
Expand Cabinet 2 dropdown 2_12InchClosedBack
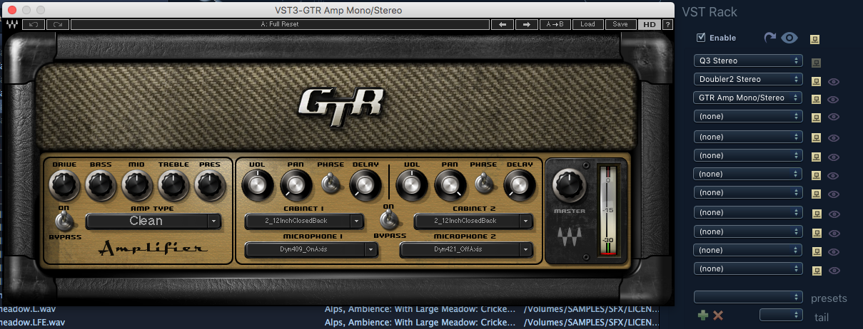(x=473, y=221)
